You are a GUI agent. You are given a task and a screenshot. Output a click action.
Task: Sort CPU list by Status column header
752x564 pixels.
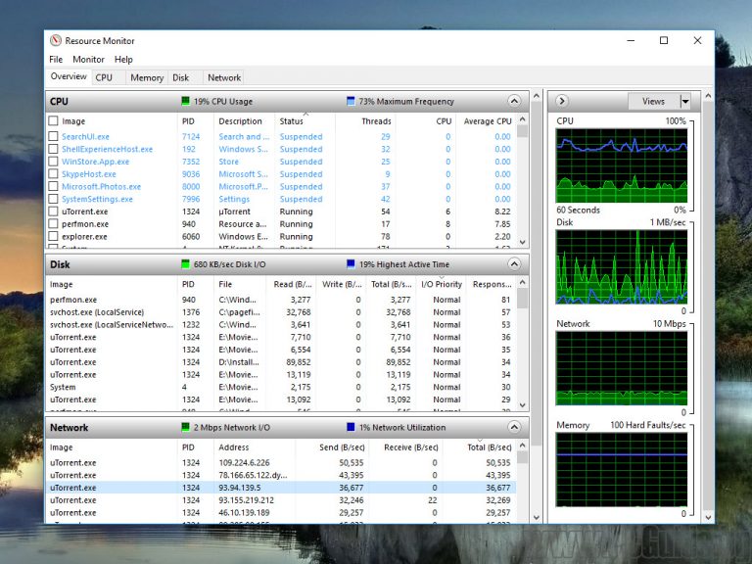(x=305, y=121)
